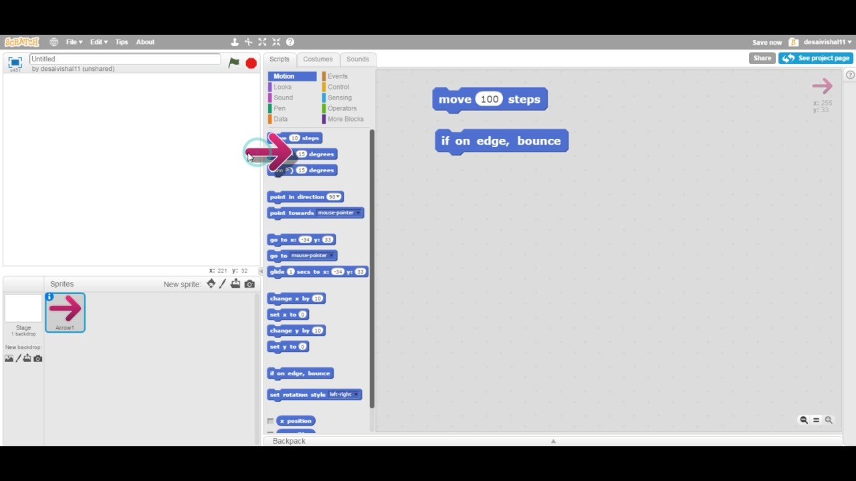Viewport: 856px width, 481px height.
Task: Zoom in the scripts area
Action: pyautogui.click(x=829, y=420)
